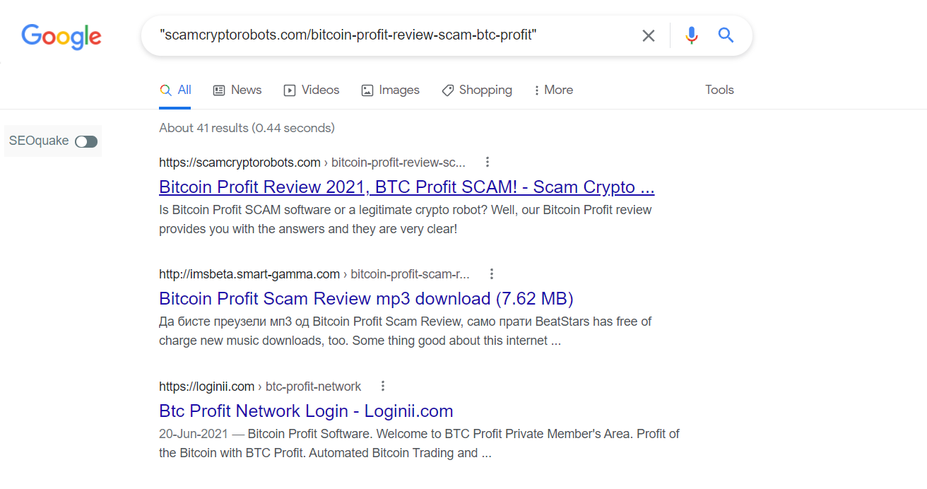Enable the SEOquake extension toggle
The image size is (927, 489).
(x=85, y=141)
